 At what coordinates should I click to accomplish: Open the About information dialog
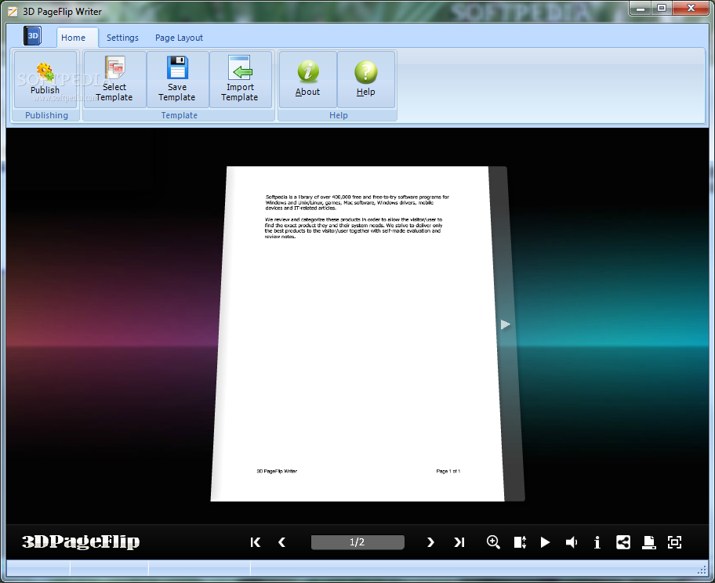[x=308, y=79]
